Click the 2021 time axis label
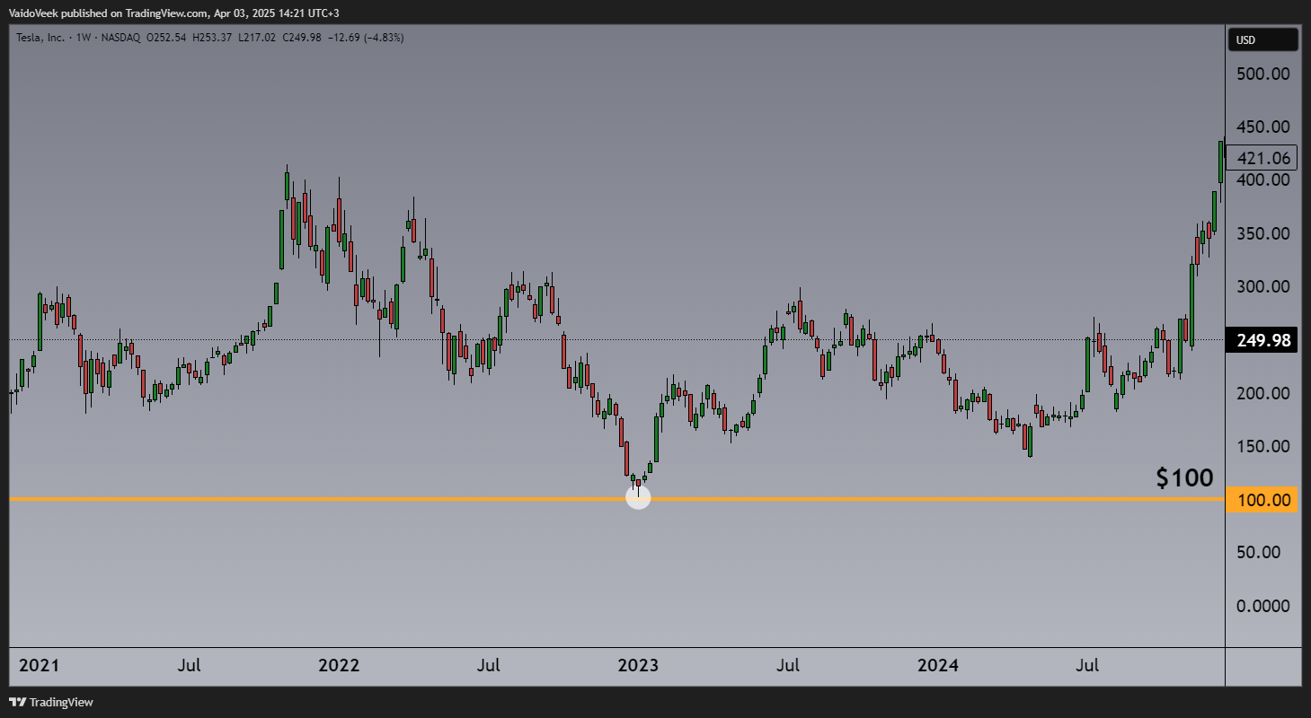 point(39,666)
